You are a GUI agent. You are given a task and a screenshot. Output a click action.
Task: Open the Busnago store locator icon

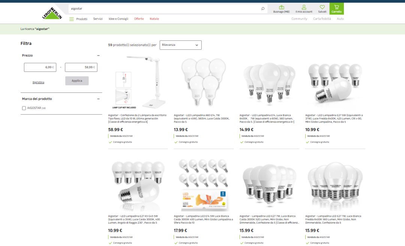coord(281,7)
